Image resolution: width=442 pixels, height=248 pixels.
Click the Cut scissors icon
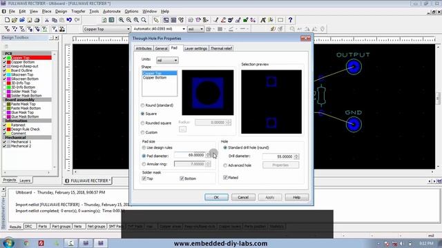point(47,20)
